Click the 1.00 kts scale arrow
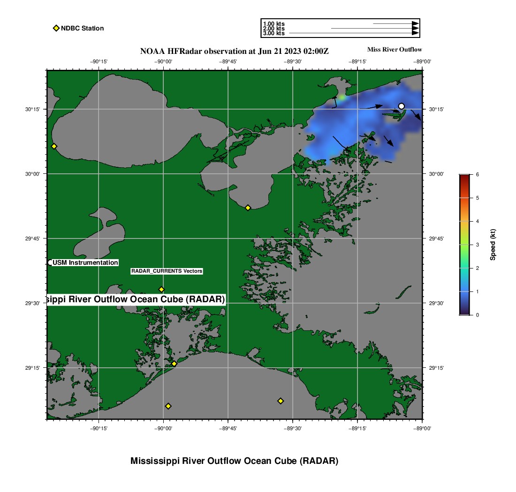Image resolution: width=516 pixels, height=492 pixels. pyautogui.click(x=395, y=23)
